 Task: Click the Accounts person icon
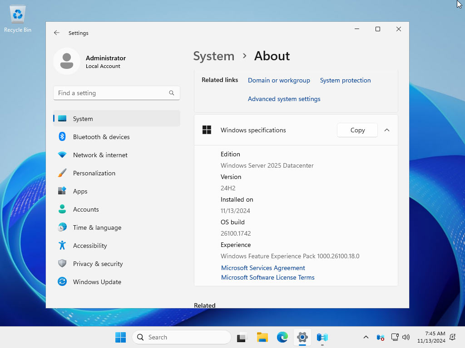[62, 209]
